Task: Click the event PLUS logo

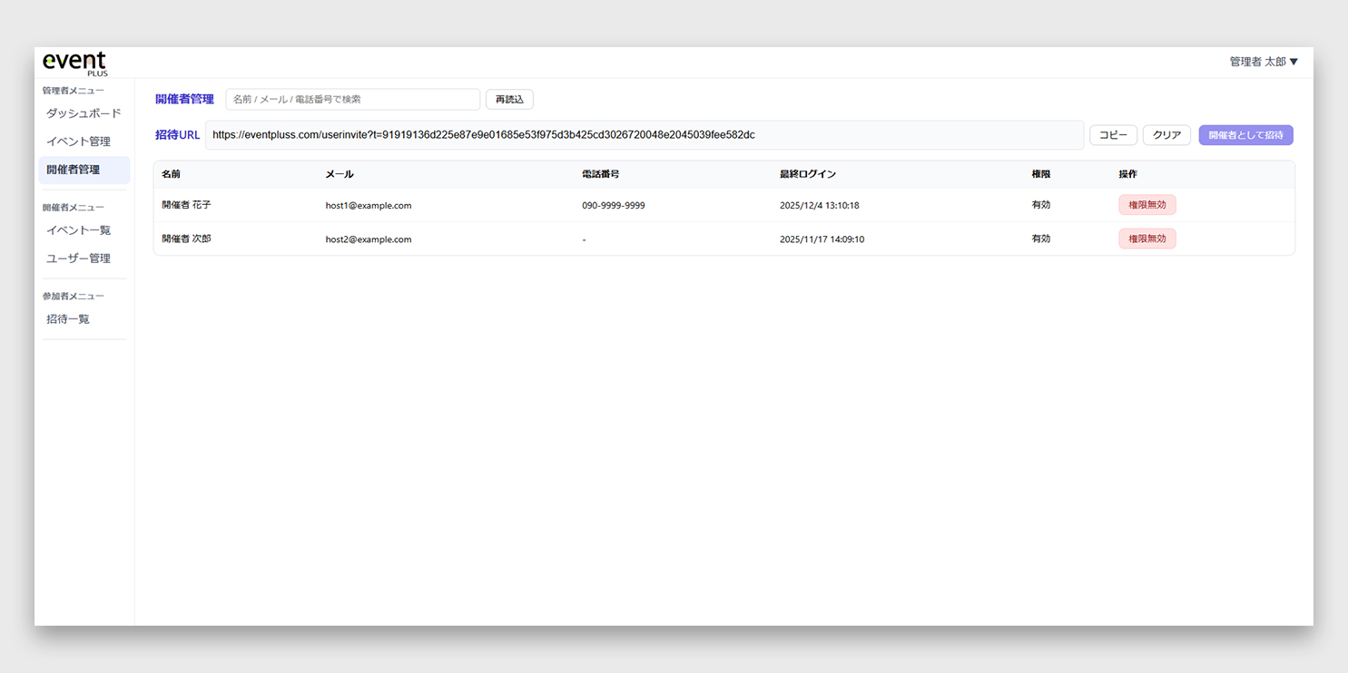Action: click(75, 63)
